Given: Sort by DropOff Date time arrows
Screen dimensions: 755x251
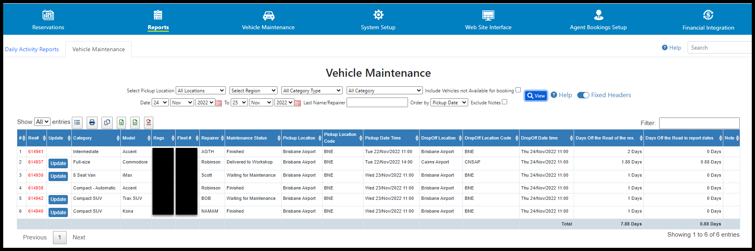Looking at the screenshot, I should [571, 138].
